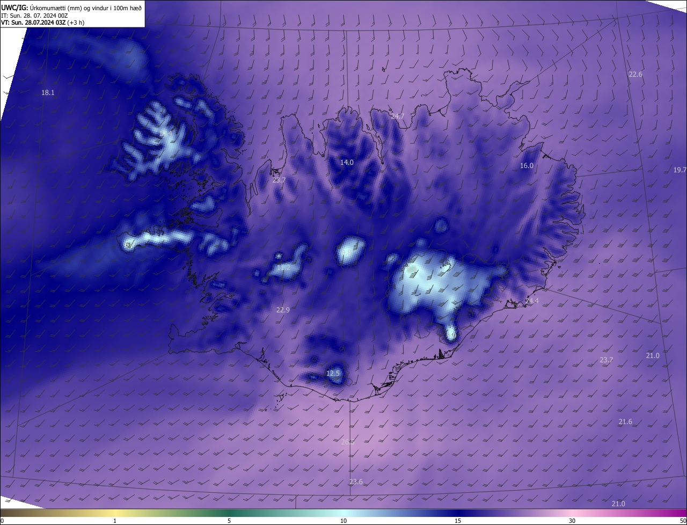Screen dimensions: 687x525
Task: Click the 1 tick on the color scale
Action: (115, 521)
